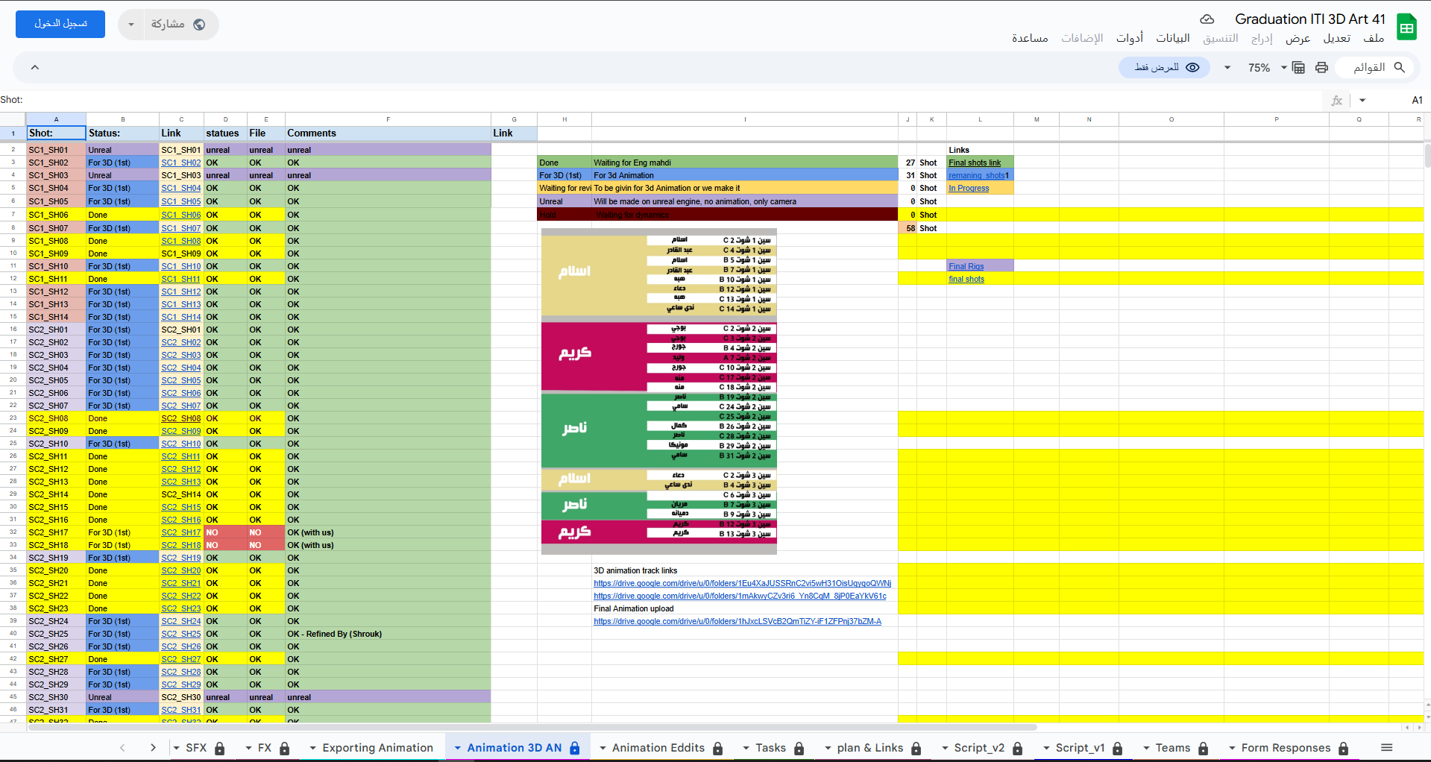Switch to the Exporting Animation sheet tab
The image size is (1431, 762).
[377, 748]
